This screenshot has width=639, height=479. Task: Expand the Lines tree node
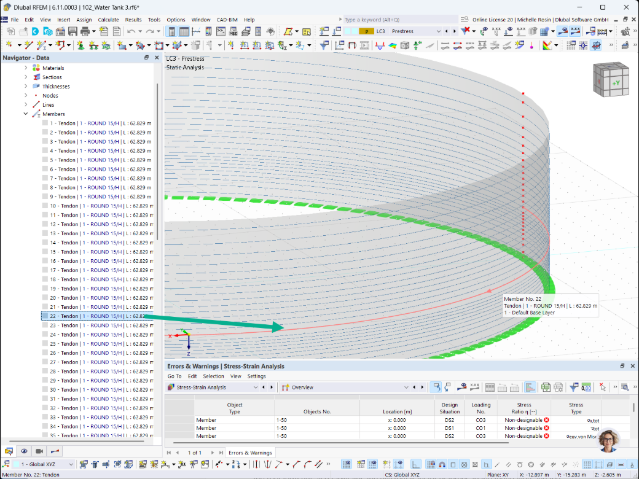(x=26, y=104)
